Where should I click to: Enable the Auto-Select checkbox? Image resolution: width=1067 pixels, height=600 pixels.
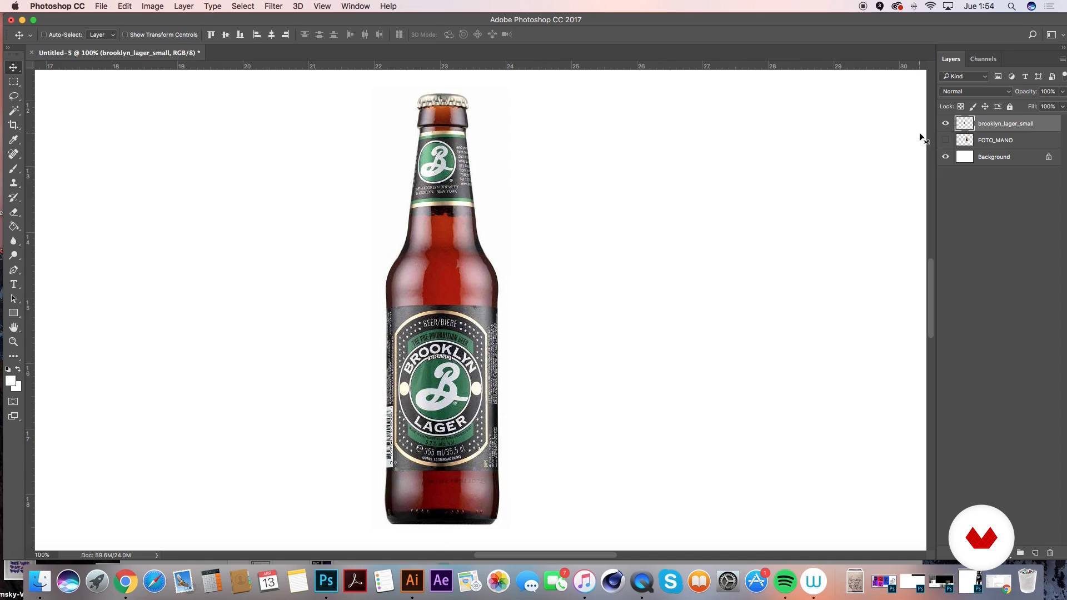pos(44,34)
